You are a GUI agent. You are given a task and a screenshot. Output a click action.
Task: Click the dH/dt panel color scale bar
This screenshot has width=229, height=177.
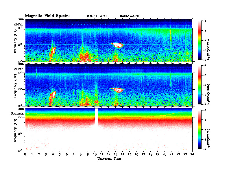[x=200, y=40]
